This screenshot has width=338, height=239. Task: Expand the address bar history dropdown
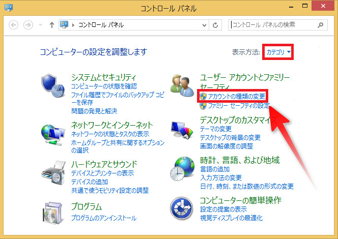tap(204, 25)
